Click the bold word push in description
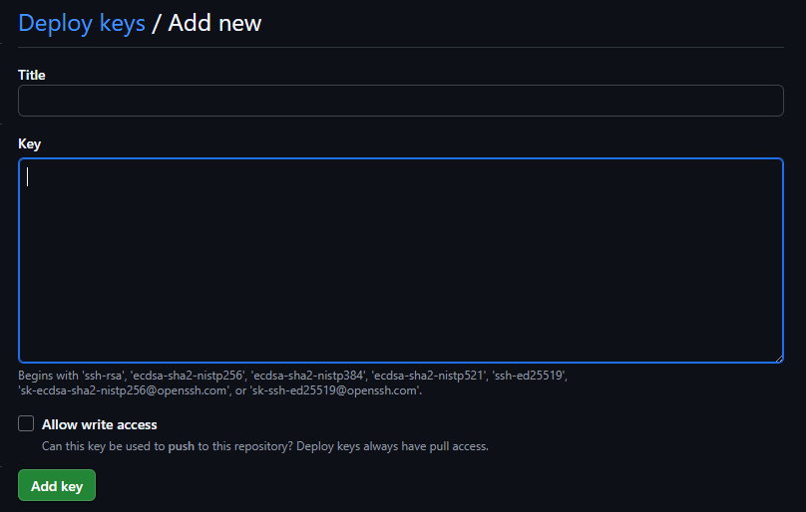The width and height of the screenshot is (806, 512). pyautogui.click(x=182, y=446)
